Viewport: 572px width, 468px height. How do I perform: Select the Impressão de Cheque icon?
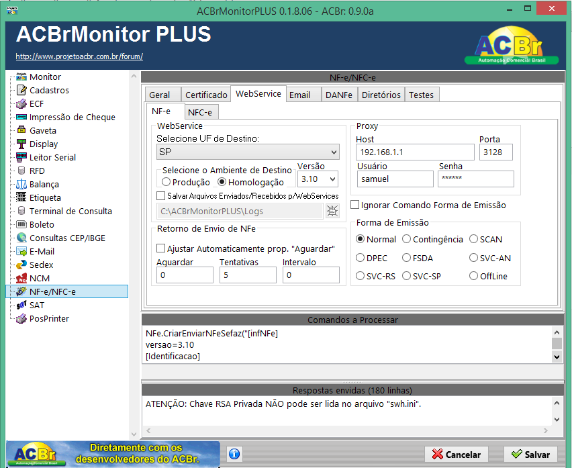(21, 117)
